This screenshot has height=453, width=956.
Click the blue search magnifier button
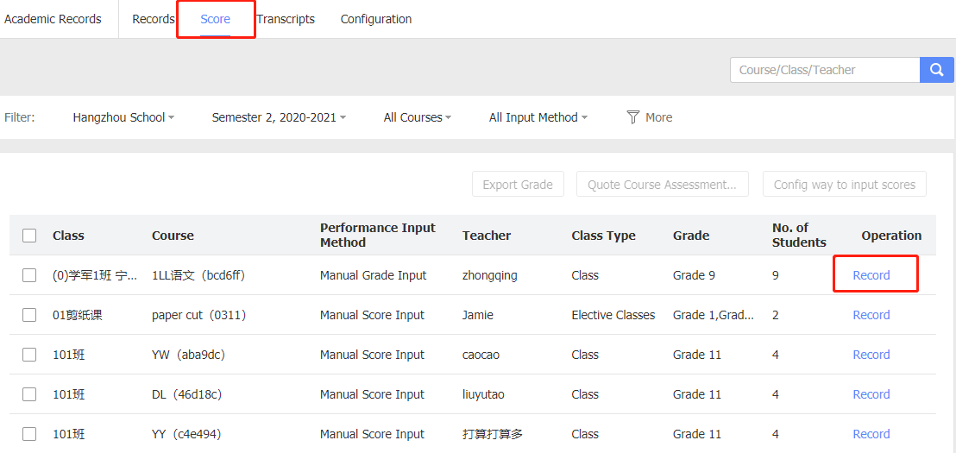pyautogui.click(x=937, y=70)
